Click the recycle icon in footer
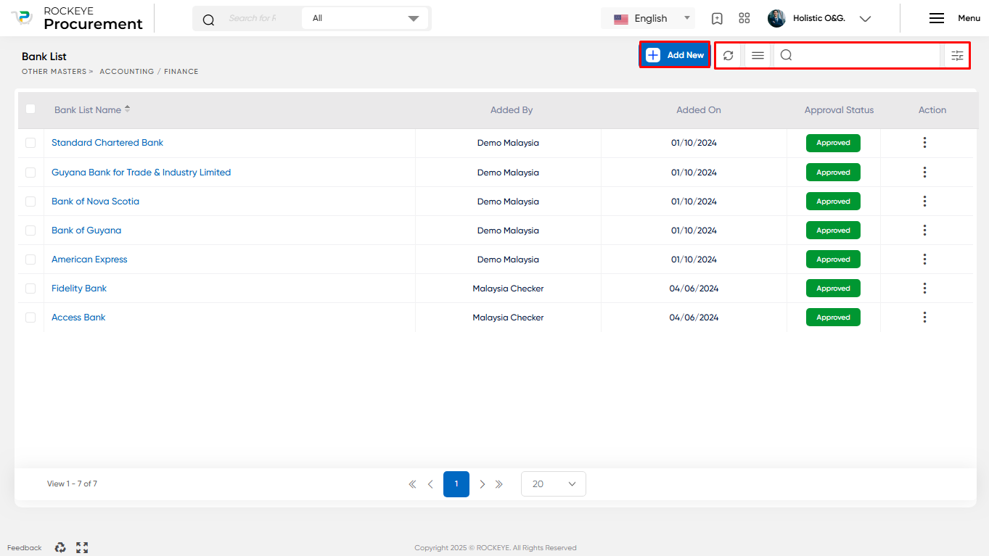This screenshot has width=989, height=556. click(61, 548)
